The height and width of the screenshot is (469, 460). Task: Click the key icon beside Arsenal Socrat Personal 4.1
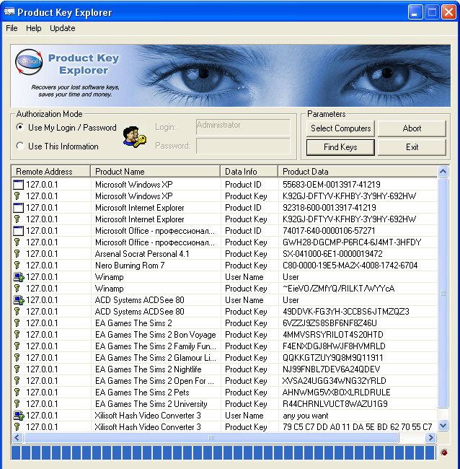(18, 254)
